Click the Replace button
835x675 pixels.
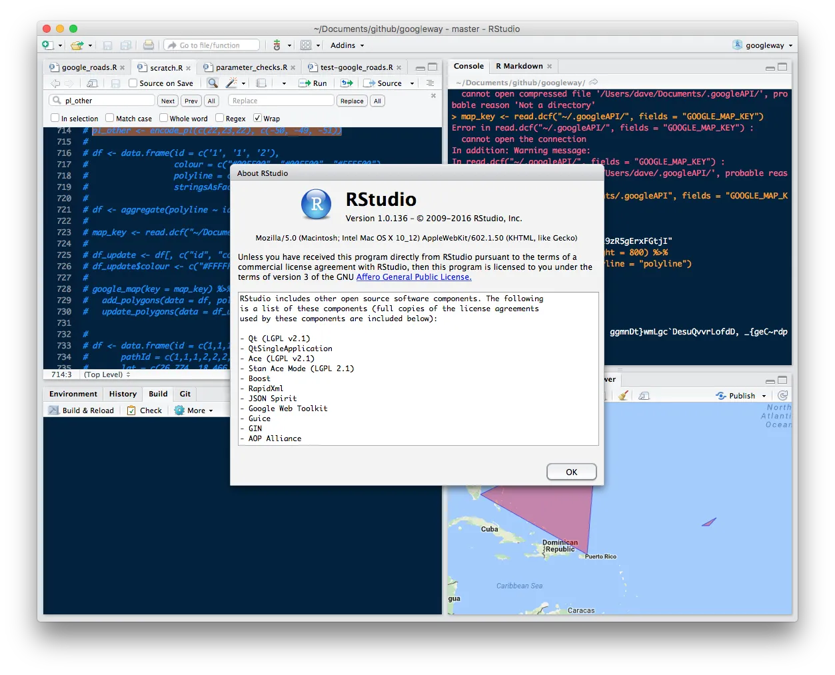point(352,101)
